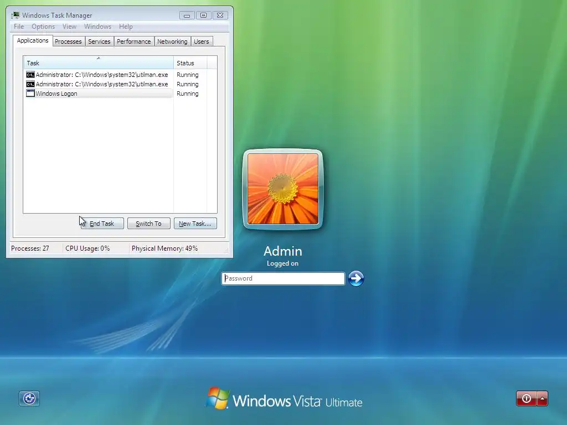
Task: Sort by the Task column header
Action: 99,63
